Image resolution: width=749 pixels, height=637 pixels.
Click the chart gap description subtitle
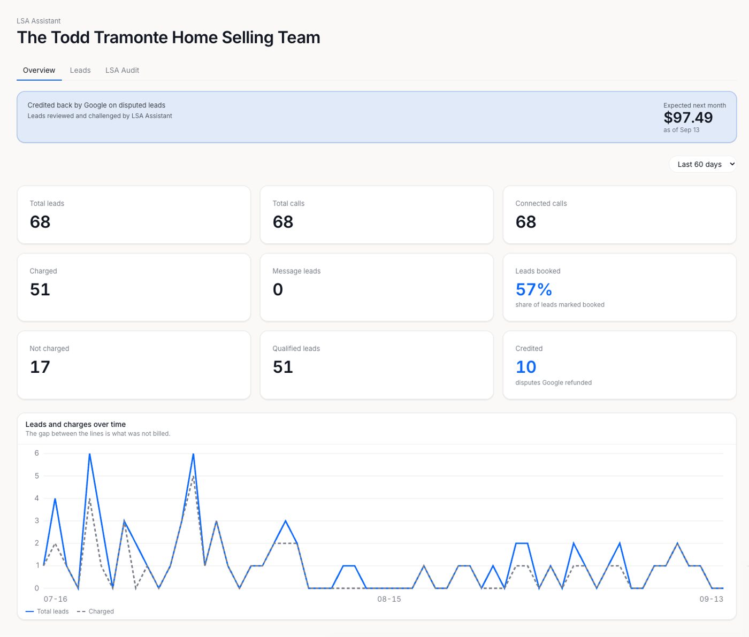tap(98, 434)
